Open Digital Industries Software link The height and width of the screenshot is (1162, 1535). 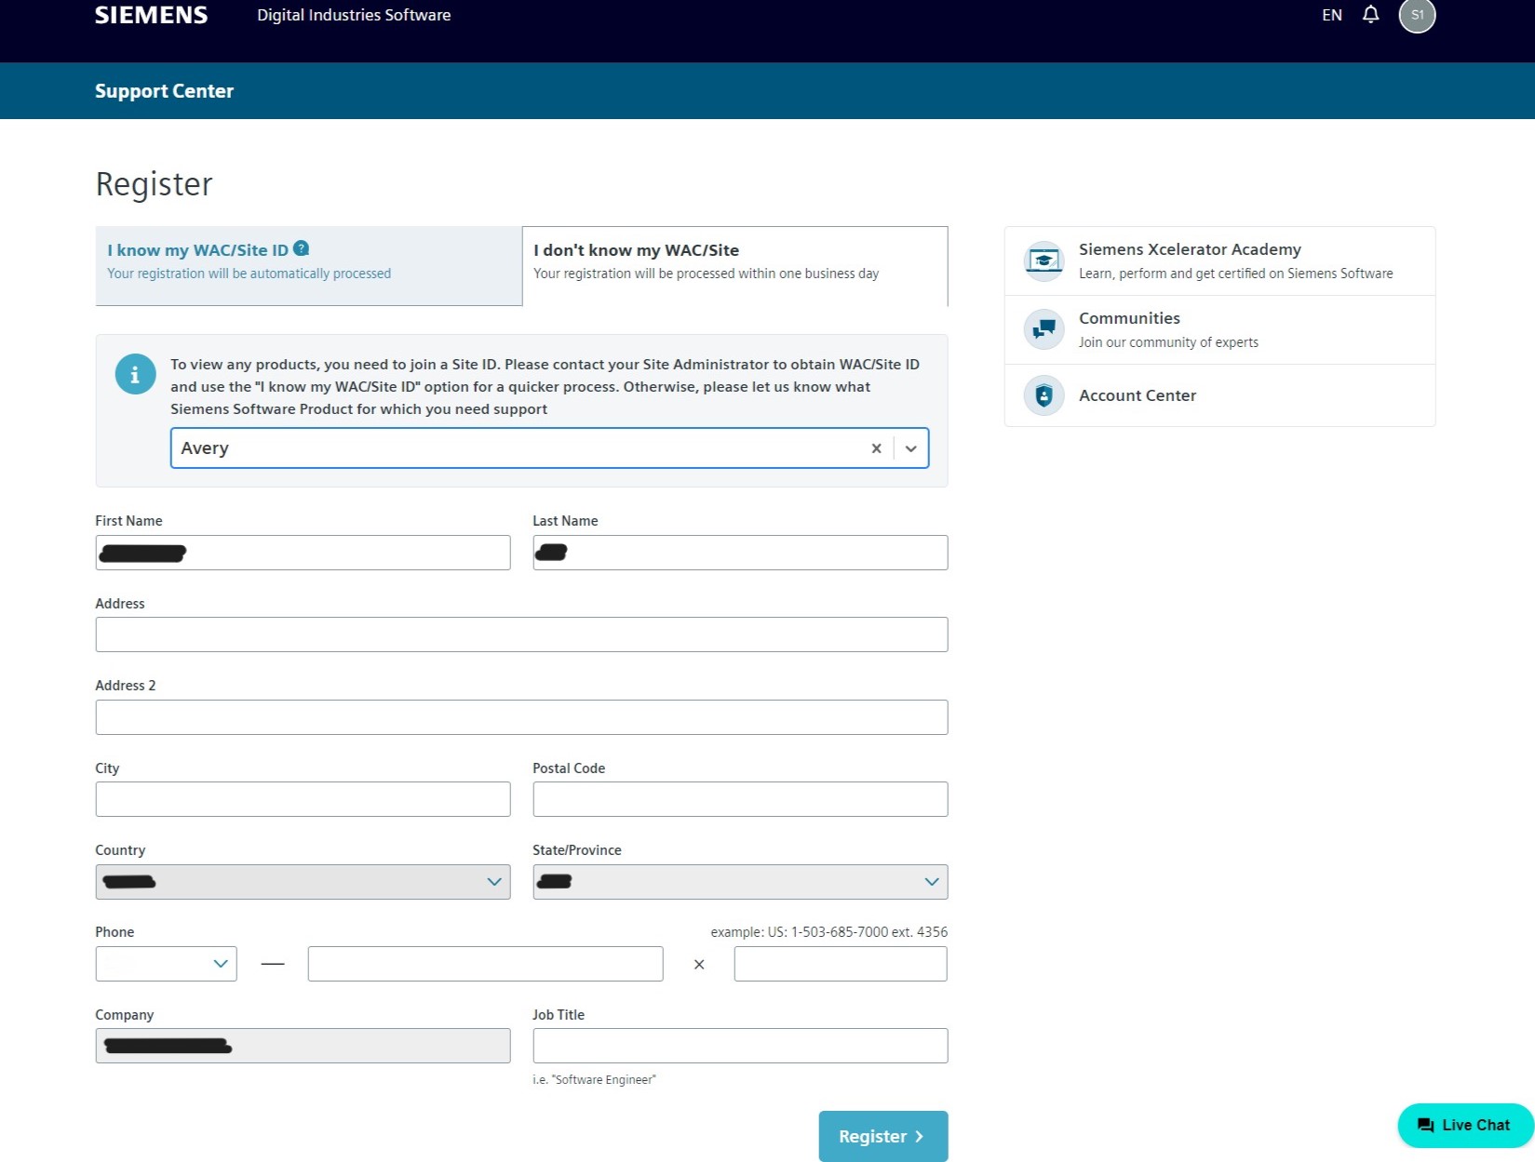(x=354, y=15)
